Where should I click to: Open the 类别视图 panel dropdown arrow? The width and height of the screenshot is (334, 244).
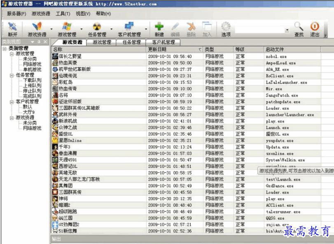point(33,42)
